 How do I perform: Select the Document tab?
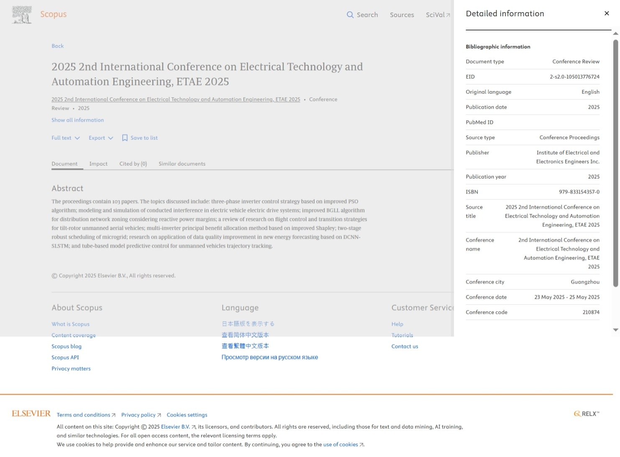tap(64, 164)
